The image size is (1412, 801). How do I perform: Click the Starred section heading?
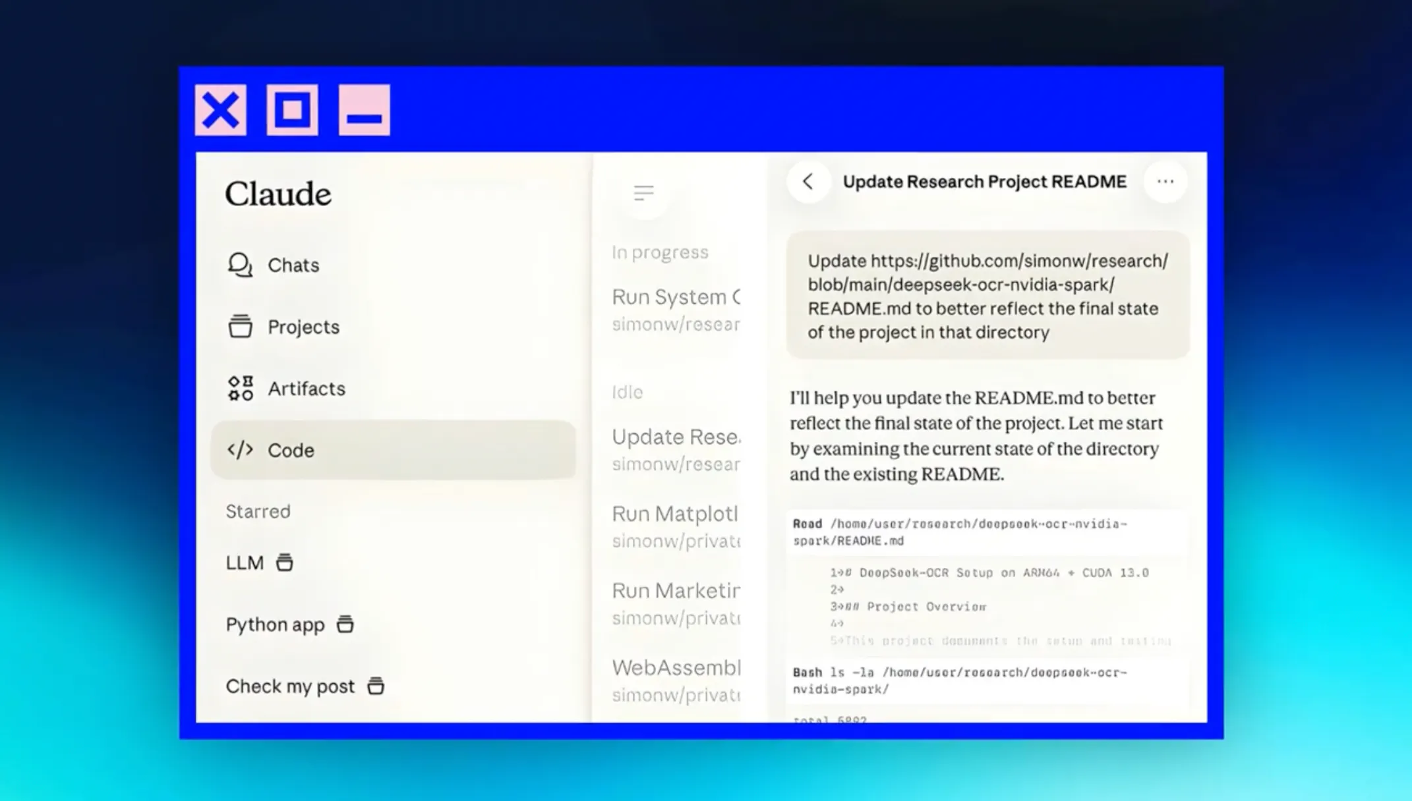[x=258, y=511]
